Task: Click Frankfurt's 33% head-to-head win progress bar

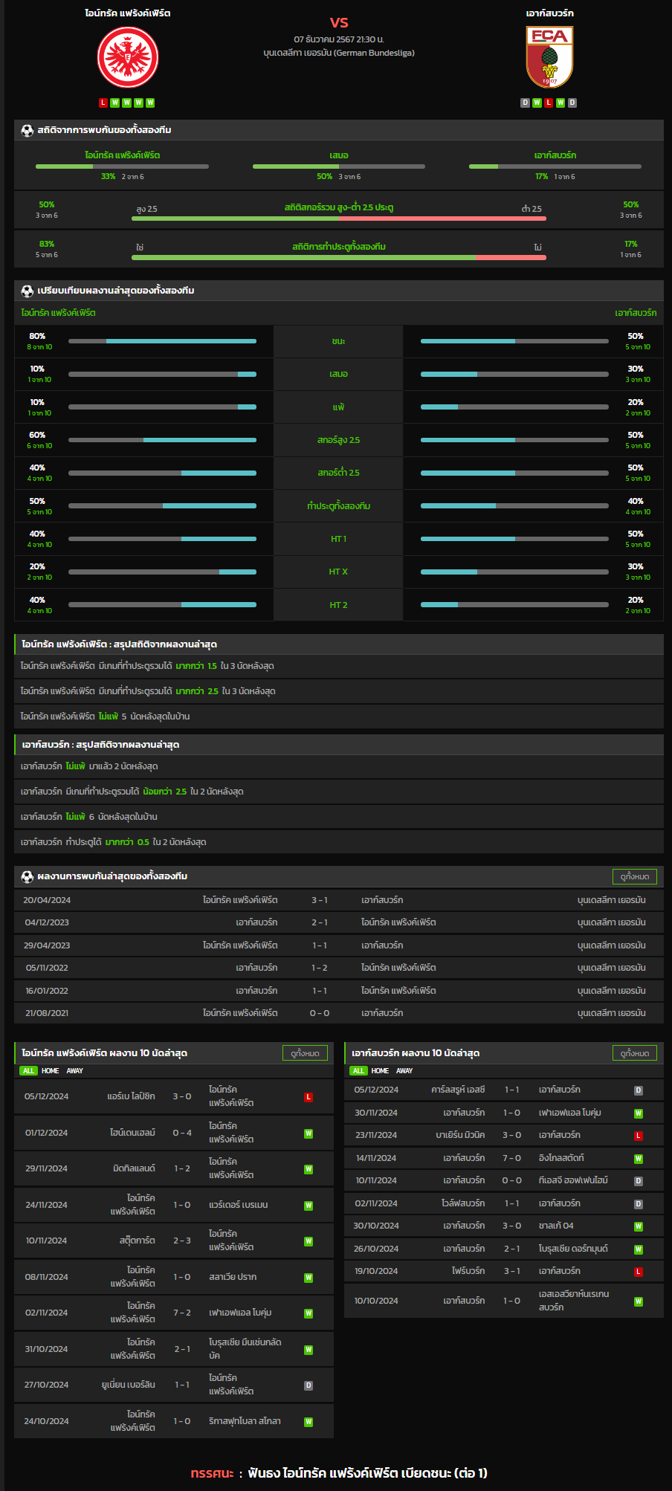Action: [x=122, y=166]
